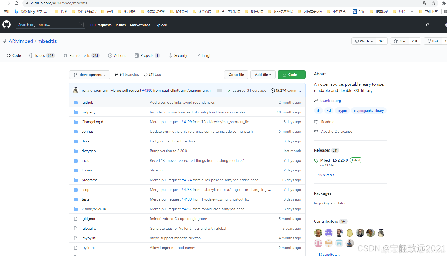View the 2.9k stargazers count
The width and height of the screenshot is (447, 256).
(415, 41)
